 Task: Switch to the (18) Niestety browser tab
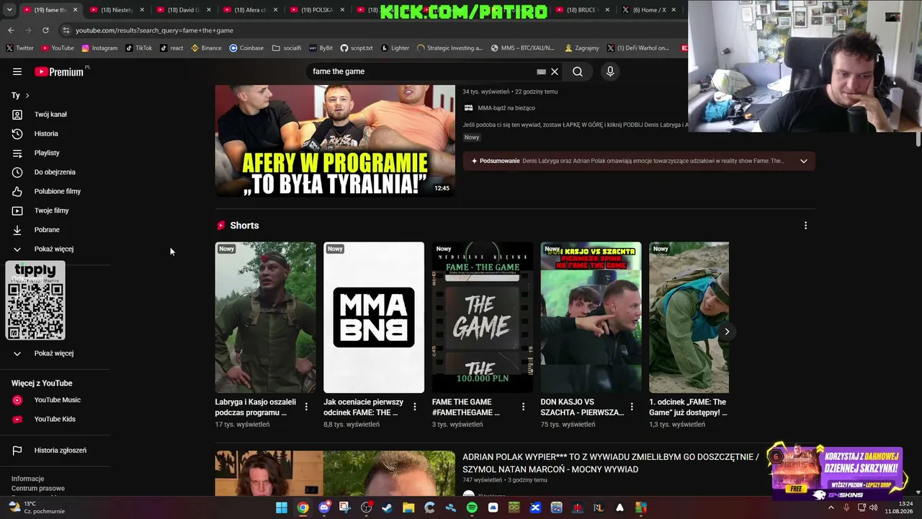point(115,10)
